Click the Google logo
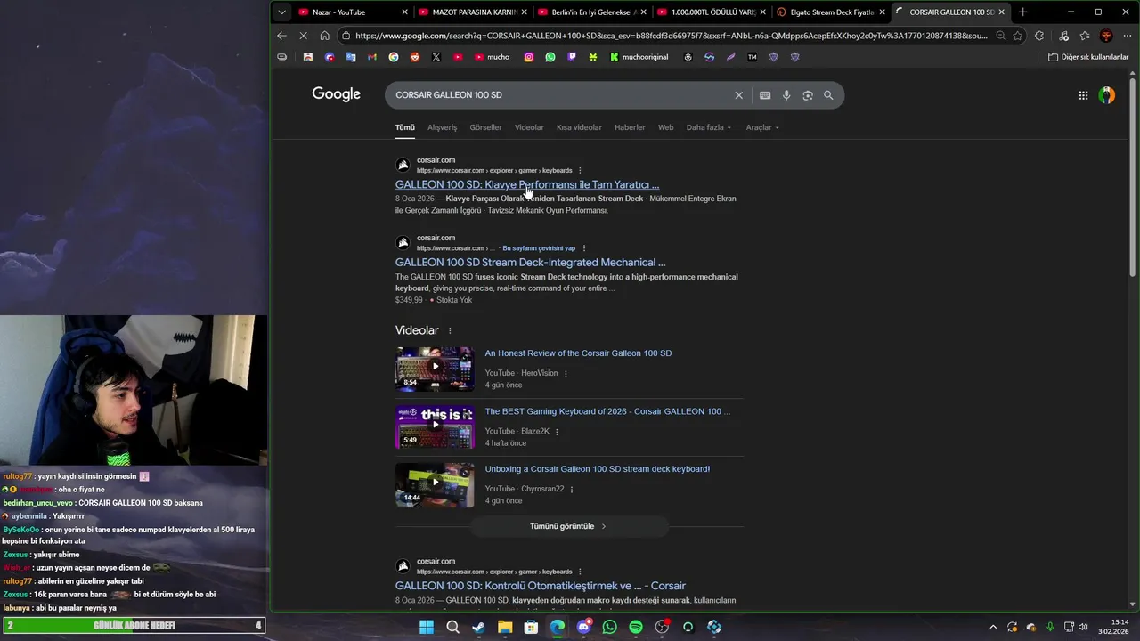1140x641 pixels. (337, 94)
